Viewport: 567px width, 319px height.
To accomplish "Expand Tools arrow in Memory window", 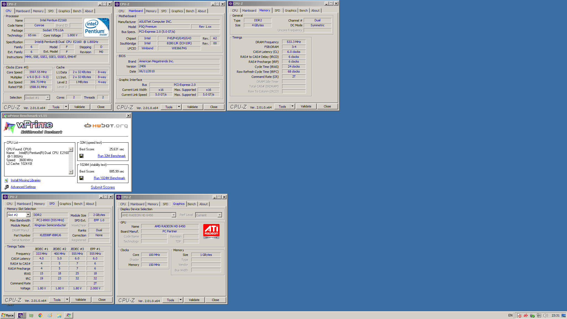I will [x=292, y=106].
